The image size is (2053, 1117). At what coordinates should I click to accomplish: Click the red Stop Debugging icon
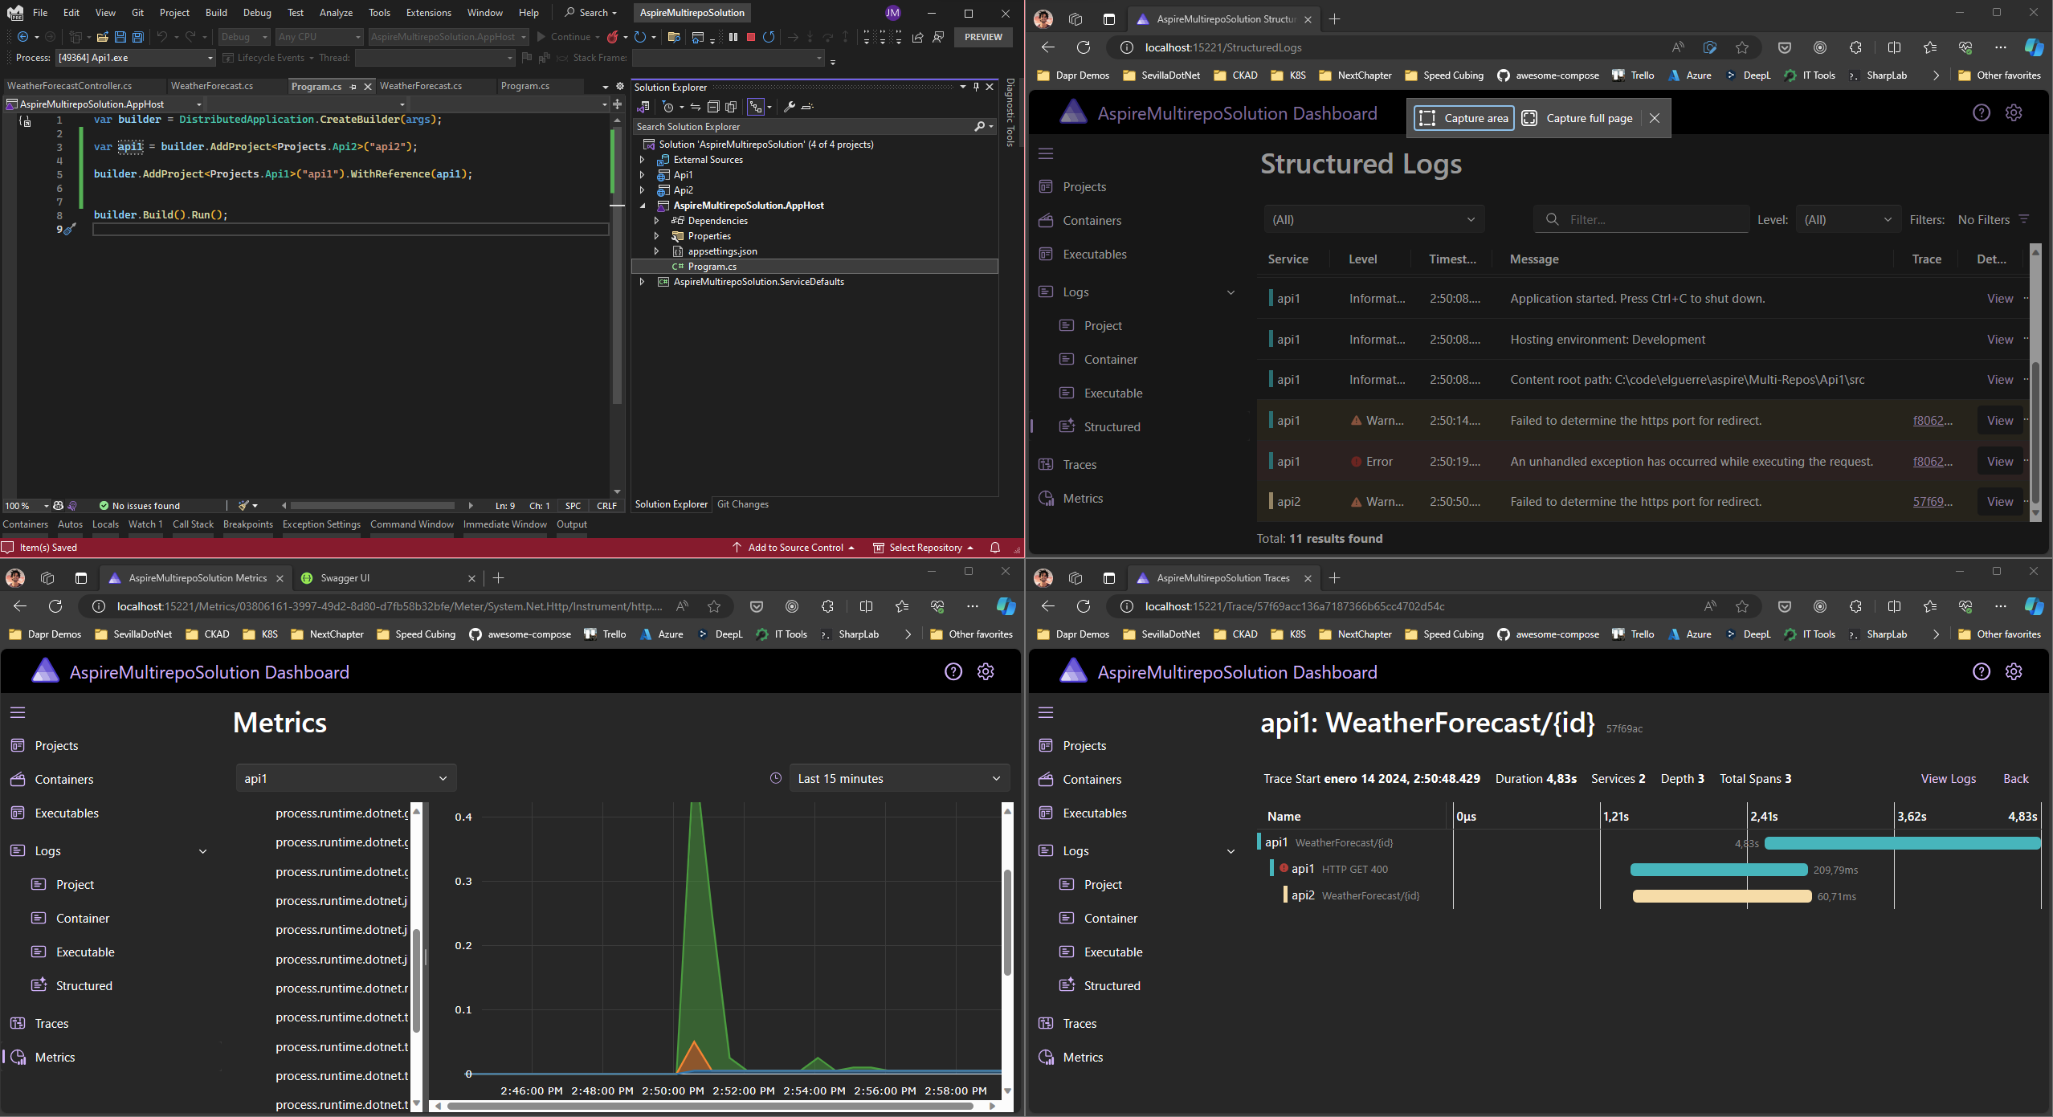click(750, 37)
